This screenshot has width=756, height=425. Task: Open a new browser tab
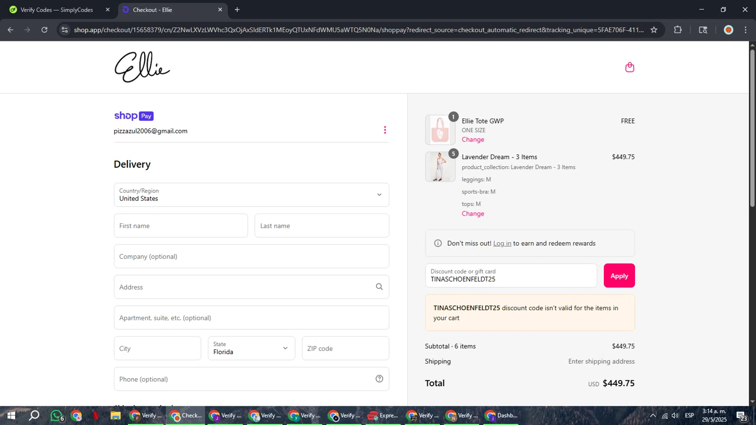point(237,10)
